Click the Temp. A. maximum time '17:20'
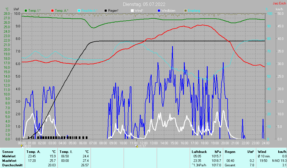The height and width of the screenshot is (168, 287). click(32, 161)
